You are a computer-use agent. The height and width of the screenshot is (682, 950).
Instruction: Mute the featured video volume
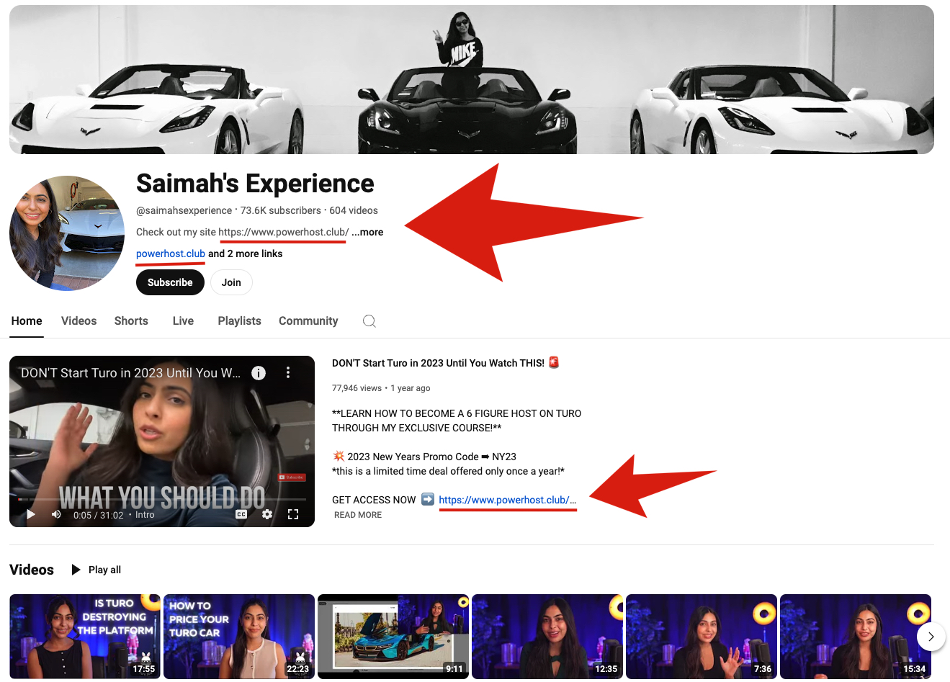pyautogui.click(x=56, y=514)
